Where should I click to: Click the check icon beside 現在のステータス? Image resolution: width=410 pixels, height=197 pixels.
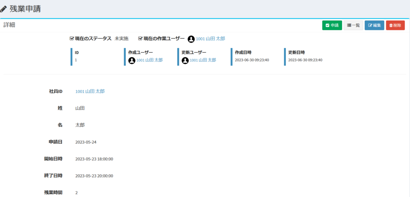(x=72, y=39)
